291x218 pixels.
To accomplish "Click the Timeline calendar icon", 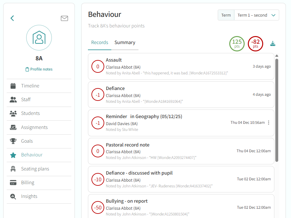I will click(13, 86).
